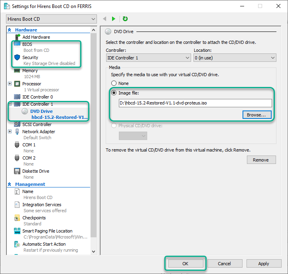This screenshot has height=274, width=288.
Task: Collapse the IDE Controller 1 node
Action: click(x=10, y=104)
